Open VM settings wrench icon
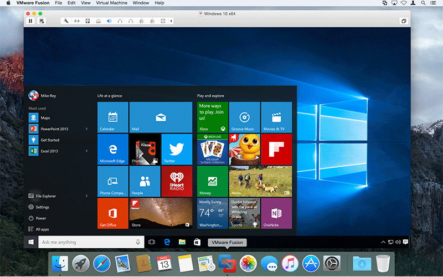Viewport: 443px width, 277px height. (66, 21)
